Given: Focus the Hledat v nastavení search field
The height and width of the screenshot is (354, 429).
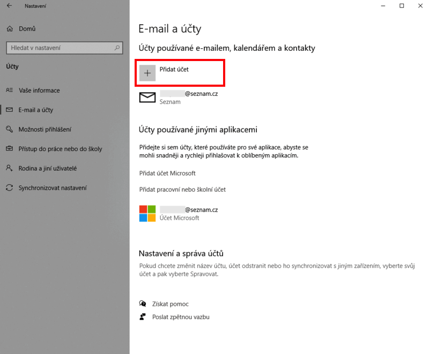Looking at the screenshot, I should [x=64, y=48].
